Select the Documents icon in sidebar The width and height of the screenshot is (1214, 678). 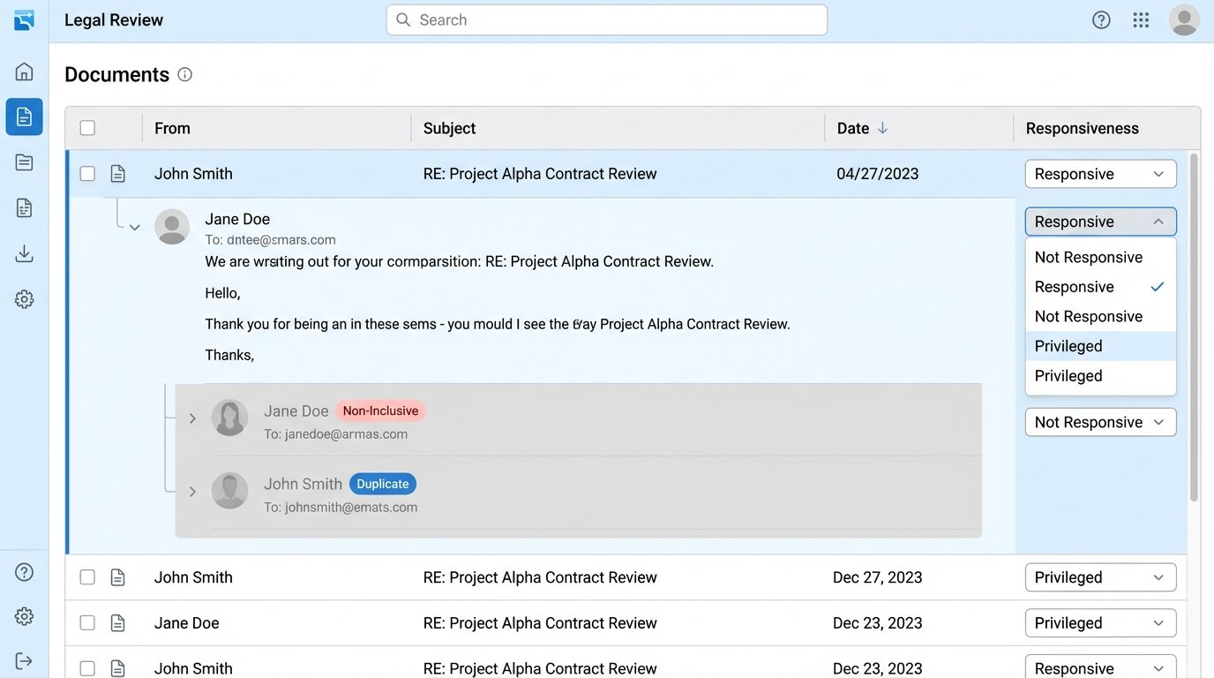click(24, 117)
